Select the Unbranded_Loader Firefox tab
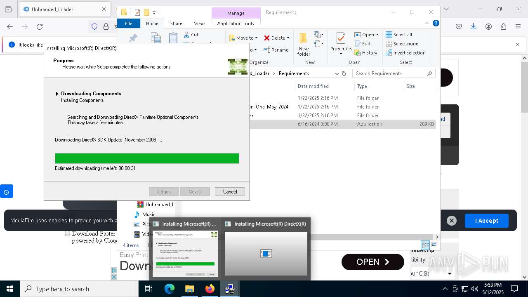 click(64, 9)
